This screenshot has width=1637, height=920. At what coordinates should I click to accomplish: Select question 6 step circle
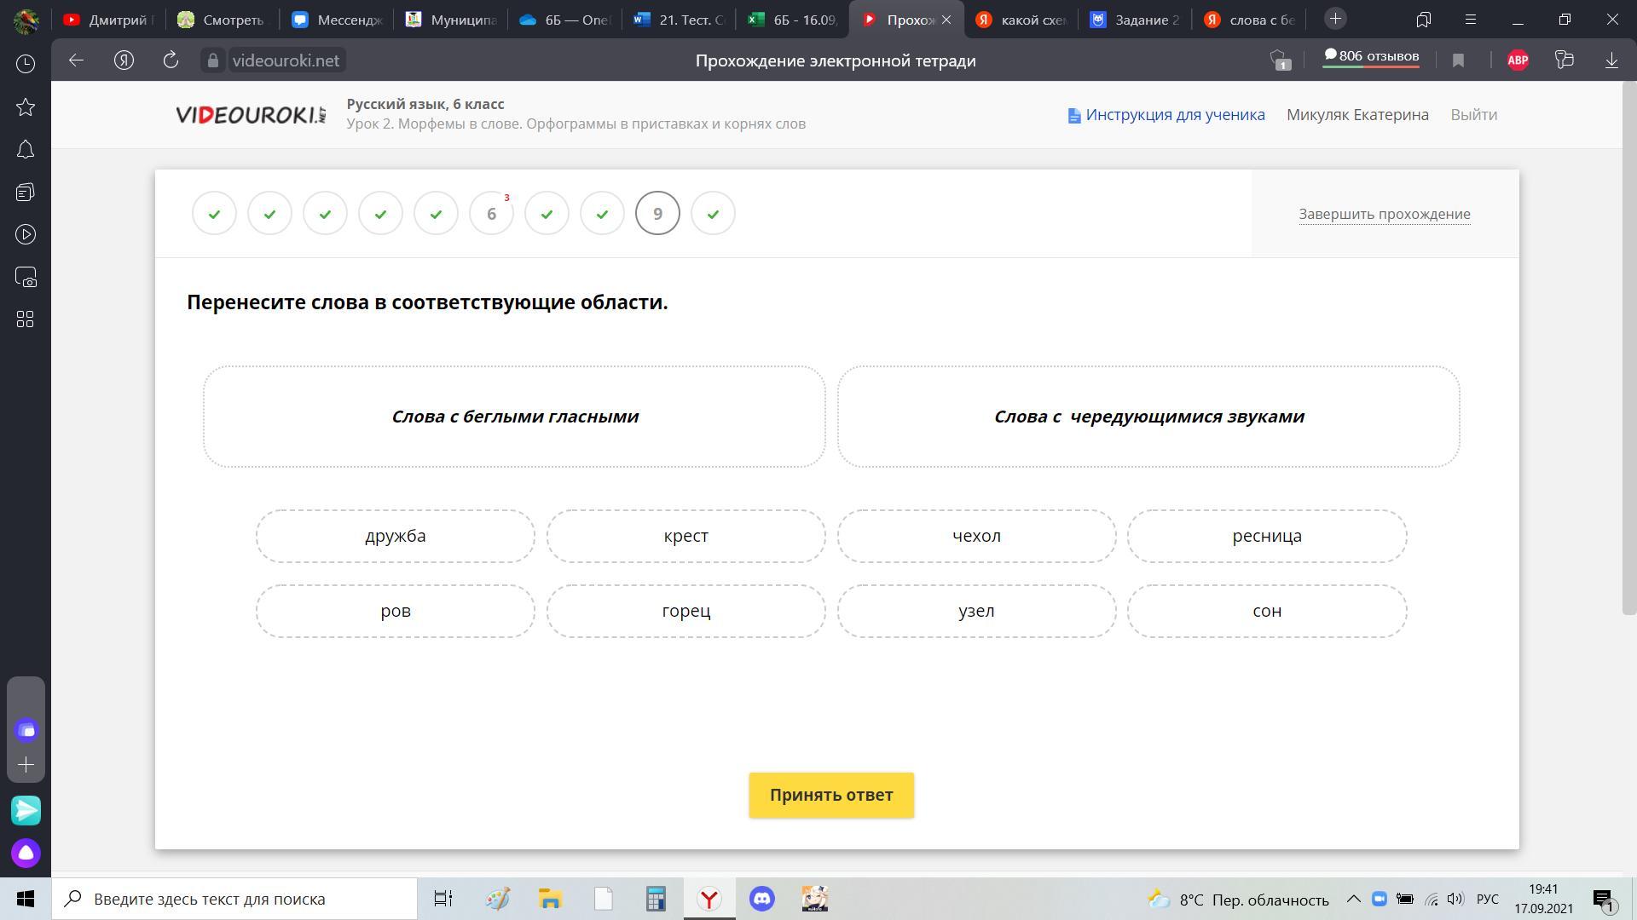pyautogui.click(x=491, y=213)
